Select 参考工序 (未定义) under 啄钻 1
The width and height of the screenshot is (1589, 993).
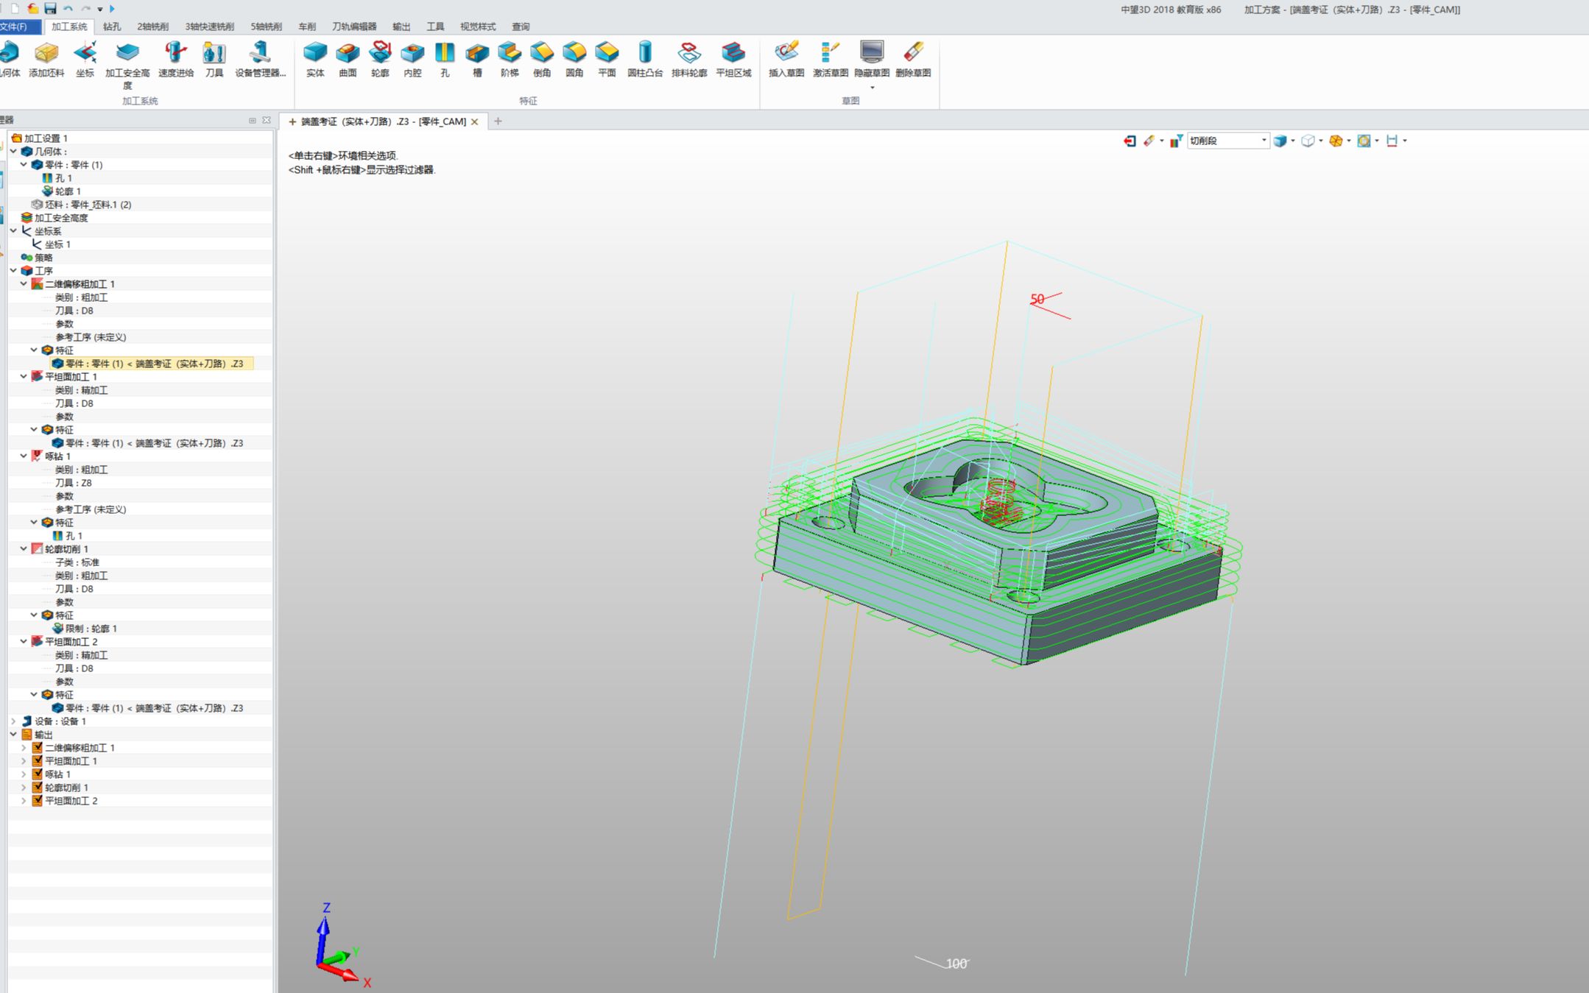coord(91,509)
